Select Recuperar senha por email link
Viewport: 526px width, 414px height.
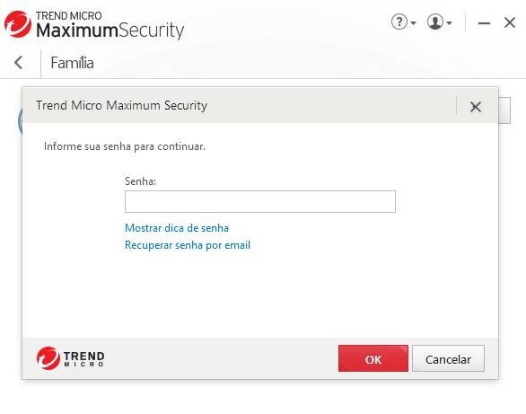[188, 245]
